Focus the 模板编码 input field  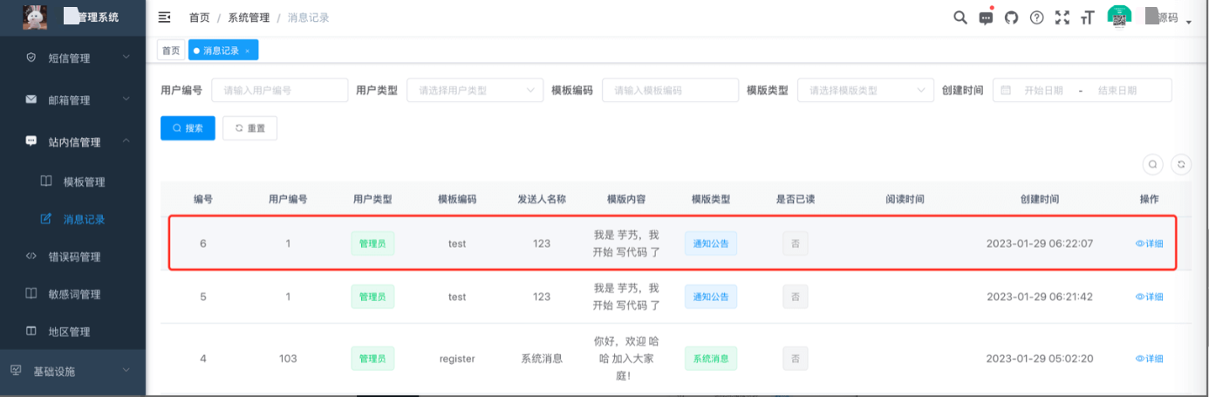[671, 90]
